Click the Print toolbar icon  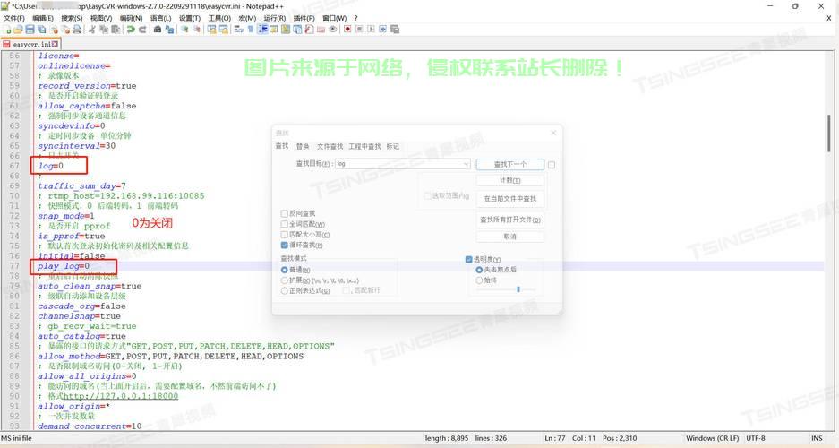click(x=77, y=30)
